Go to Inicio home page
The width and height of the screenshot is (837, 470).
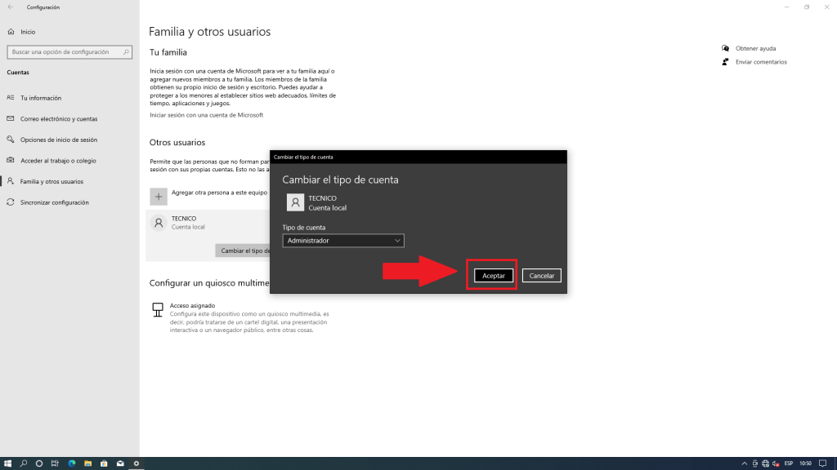28,32
